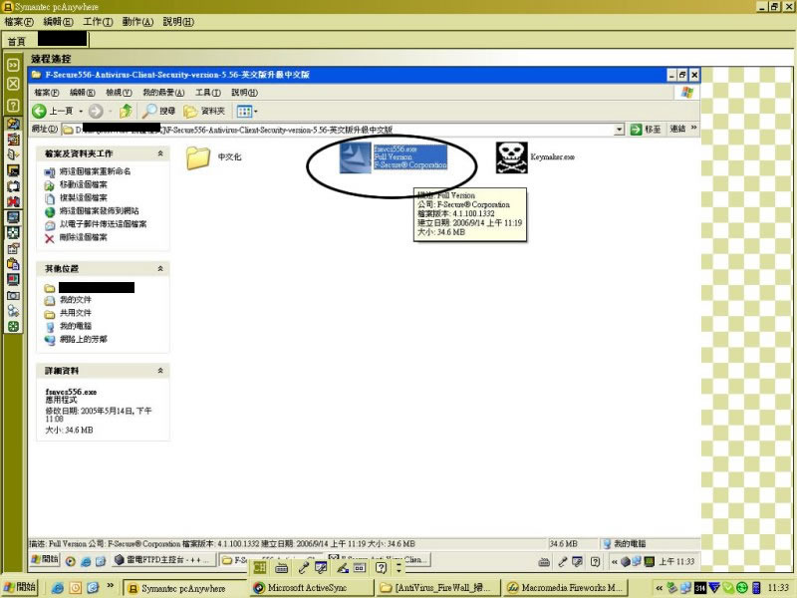Click the remote desktop 開始 start button

coord(45,559)
